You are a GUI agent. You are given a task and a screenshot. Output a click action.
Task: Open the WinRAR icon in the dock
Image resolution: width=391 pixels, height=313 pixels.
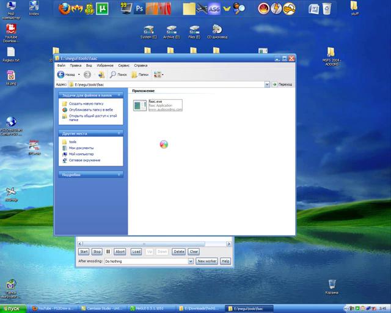coord(89,9)
